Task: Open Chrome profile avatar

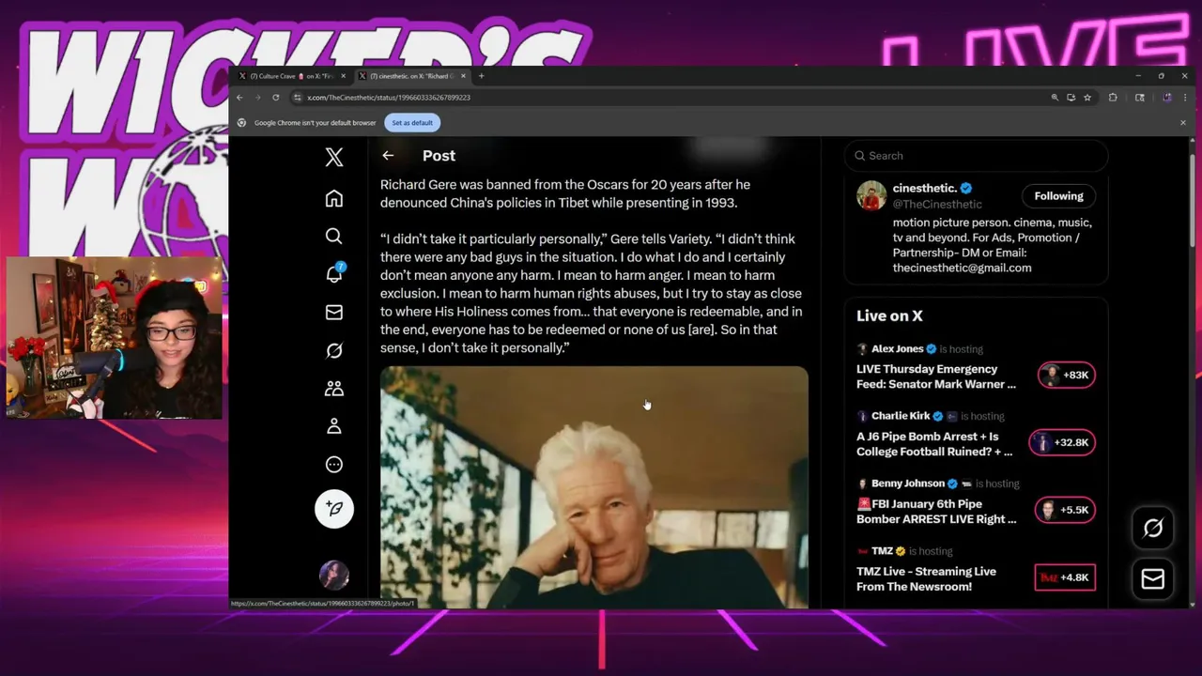Action: coord(1166,98)
